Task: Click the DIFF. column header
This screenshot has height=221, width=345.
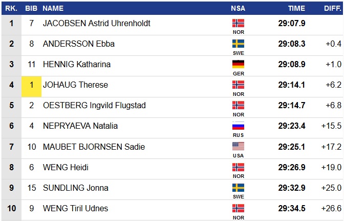Action: (333, 8)
